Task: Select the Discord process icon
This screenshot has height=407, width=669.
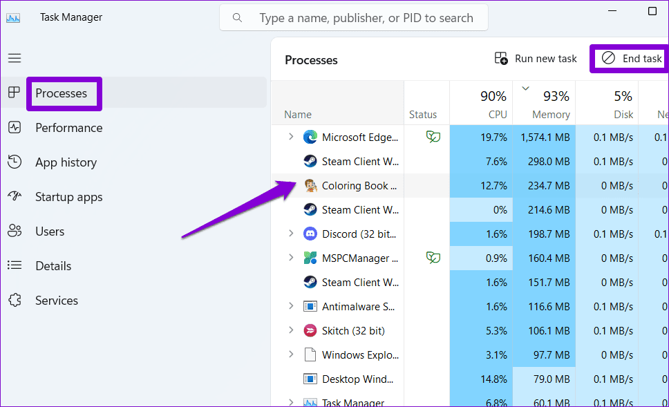Action: click(x=310, y=234)
